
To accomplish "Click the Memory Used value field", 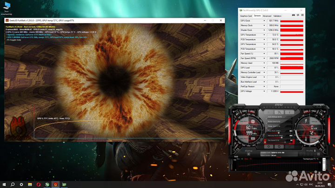I will pyautogui.click(x=273, y=63).
